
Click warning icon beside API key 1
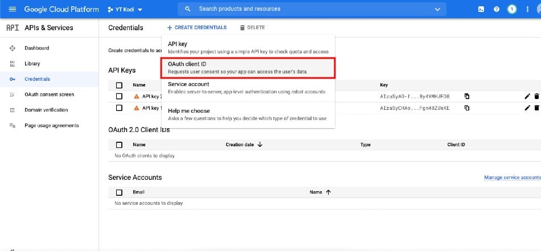pyautogui.click(x=137, y=108)
